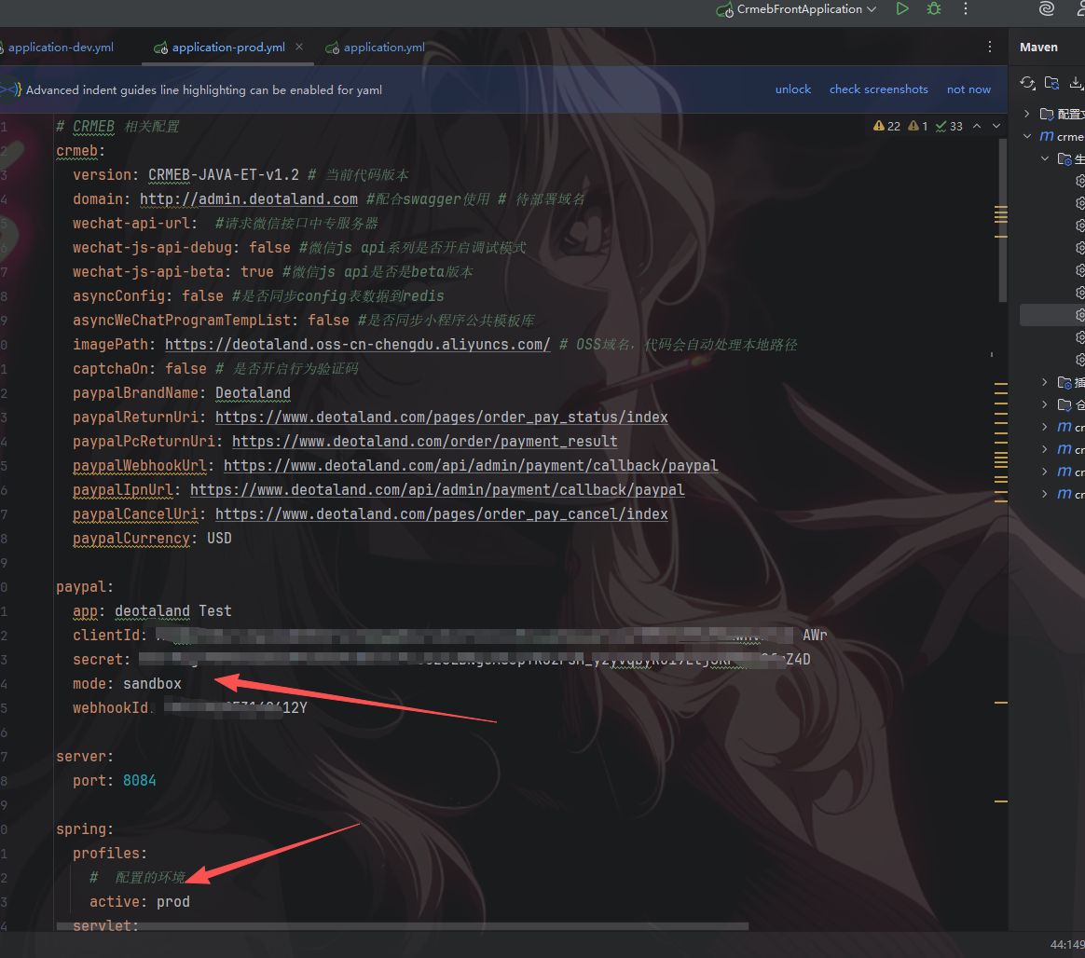Jump to the next highlighted problem
The width and height of the screenshot is (1085, 958).
[997, 126]
